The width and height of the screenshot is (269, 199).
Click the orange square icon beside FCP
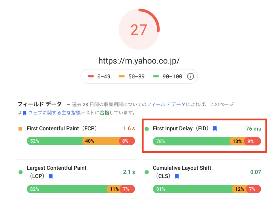point(20,129)
